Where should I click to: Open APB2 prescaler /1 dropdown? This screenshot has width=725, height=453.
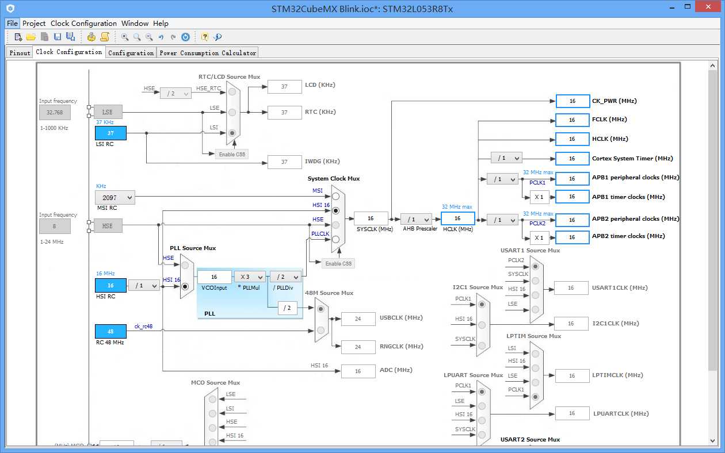tap(502, 220)
